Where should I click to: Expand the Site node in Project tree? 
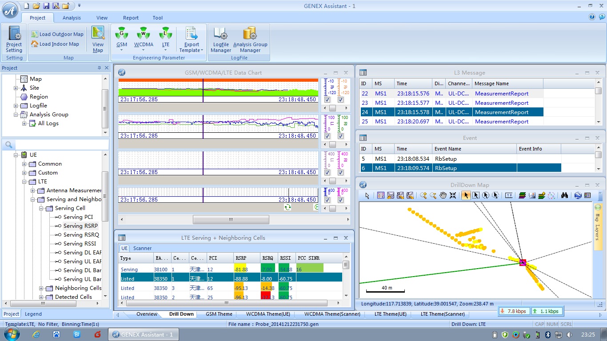point(16,88)
